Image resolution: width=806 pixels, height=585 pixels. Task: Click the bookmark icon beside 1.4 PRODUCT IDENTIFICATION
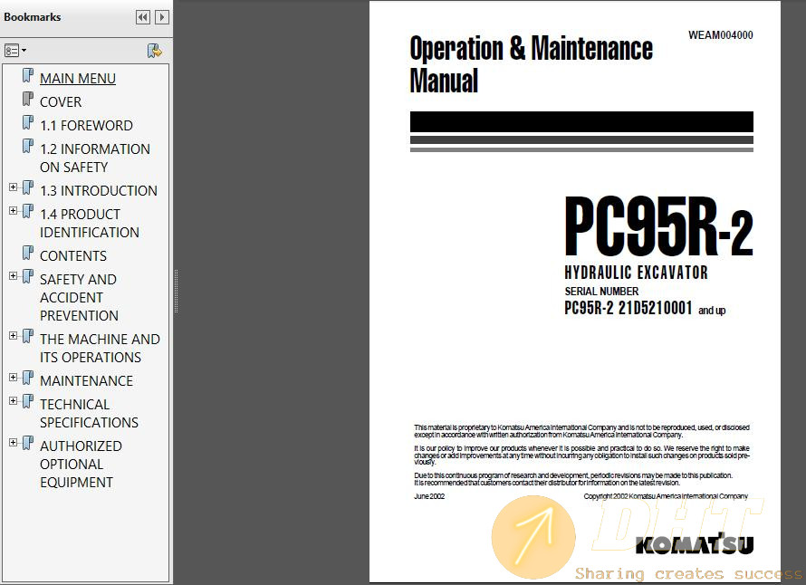point(28,212)
